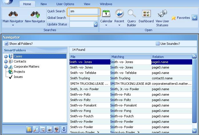Click the globe icon in Navigator bottom bar
This screenshot has height=135, width=199.
(x=57, y=129)
